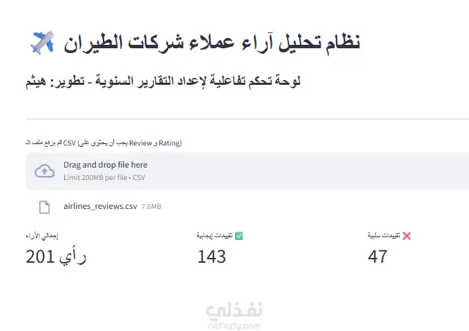Select the 143 positive ratings value
This screenshot has width=469, height=331.
[x=212, y=257]
